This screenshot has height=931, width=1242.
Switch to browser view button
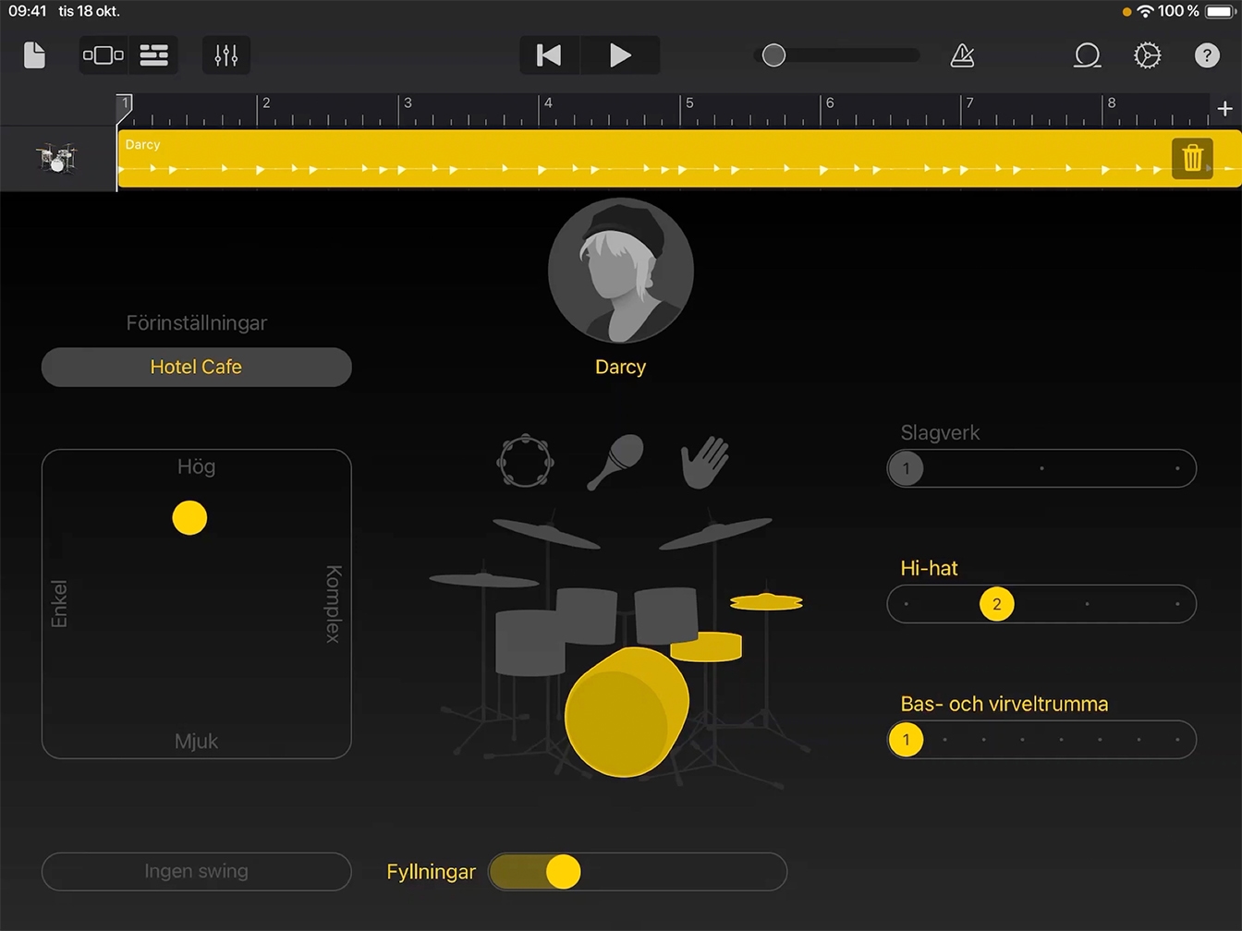103,55
